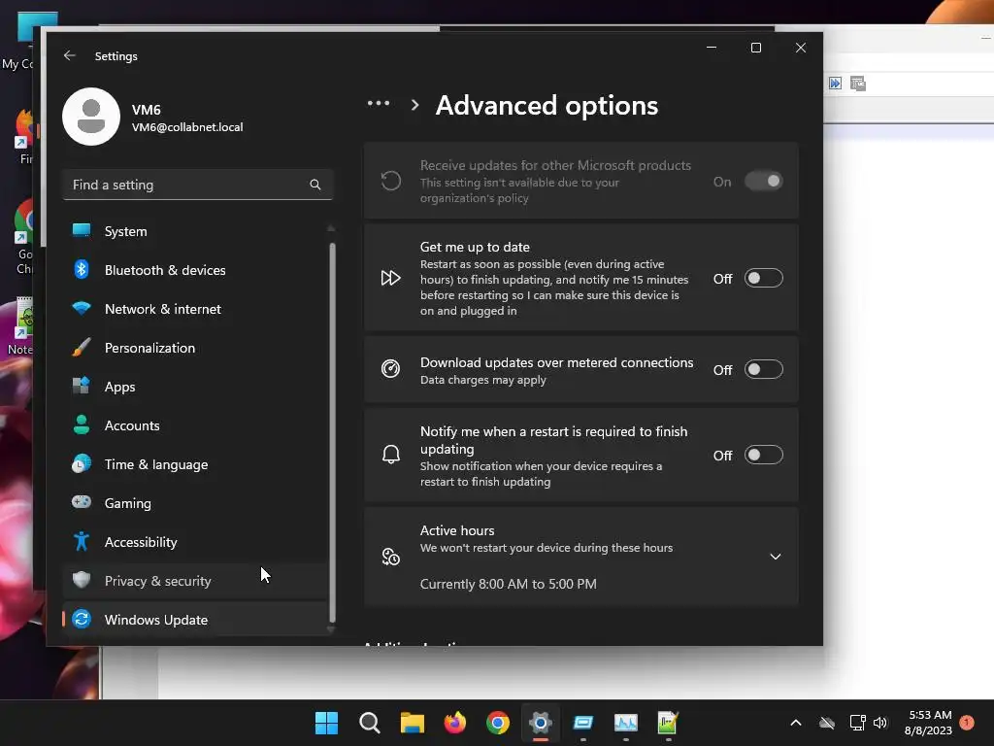Open the blue window app on the taskbar

point(582,723)
